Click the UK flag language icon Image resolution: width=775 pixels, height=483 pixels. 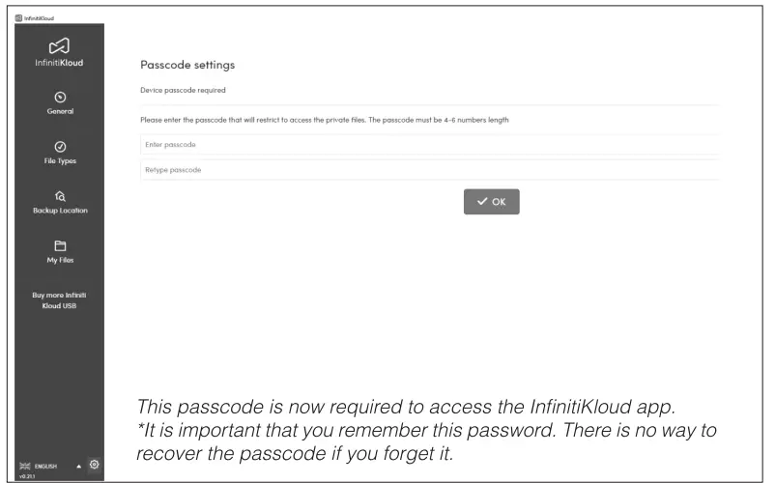click(27, 466)
